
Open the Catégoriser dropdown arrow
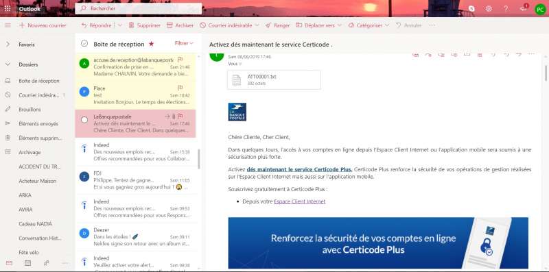(387, 25)
